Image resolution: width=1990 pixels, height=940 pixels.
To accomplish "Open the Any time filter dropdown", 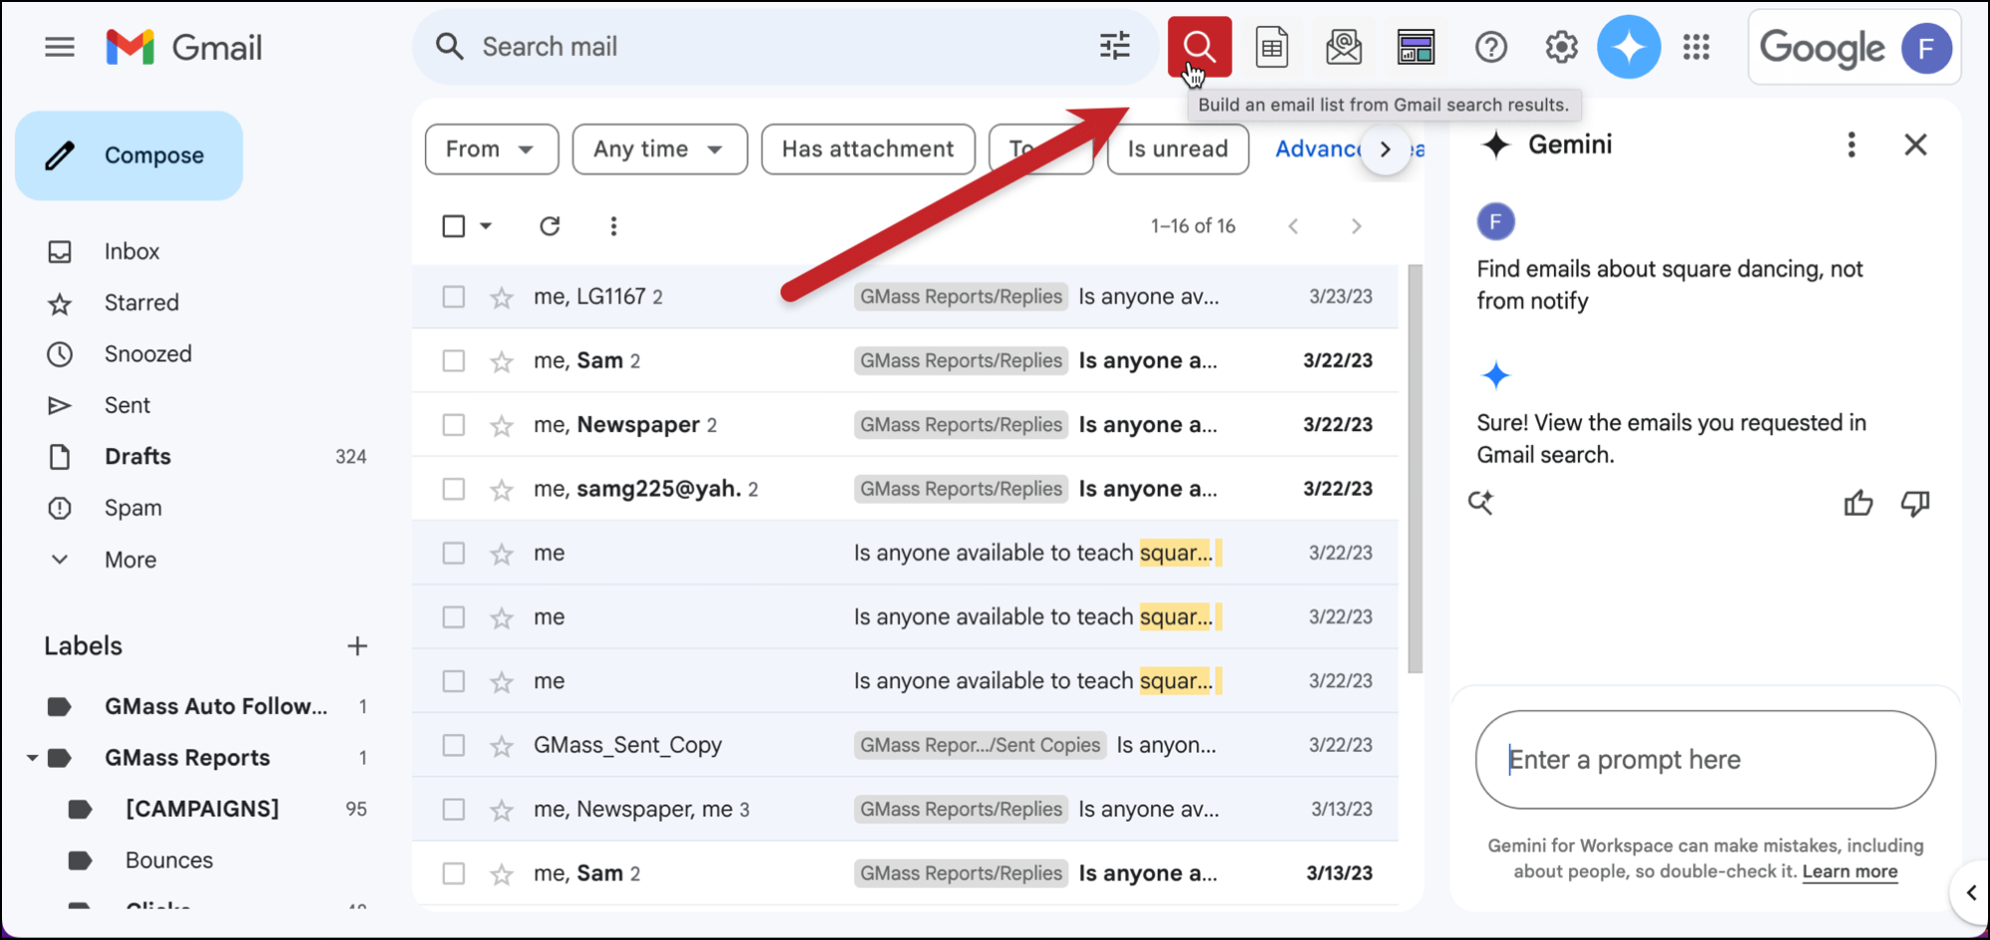I will [x=660, y=149].
